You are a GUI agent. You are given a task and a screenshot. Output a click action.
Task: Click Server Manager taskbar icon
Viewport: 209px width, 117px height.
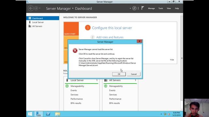point(39,114)
